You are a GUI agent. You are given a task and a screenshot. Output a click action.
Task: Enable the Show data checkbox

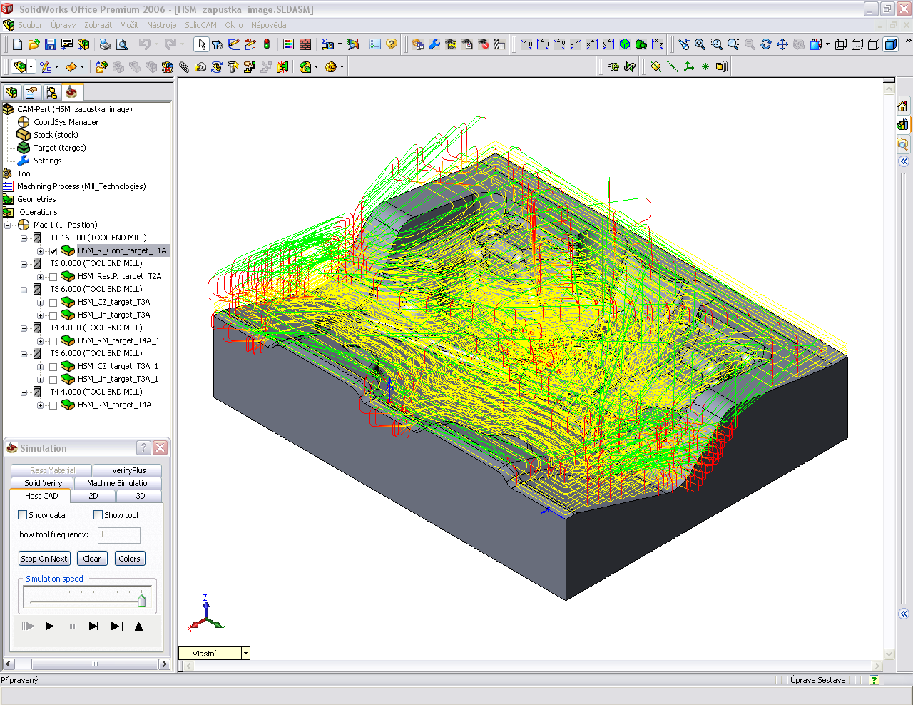[22, 515]
